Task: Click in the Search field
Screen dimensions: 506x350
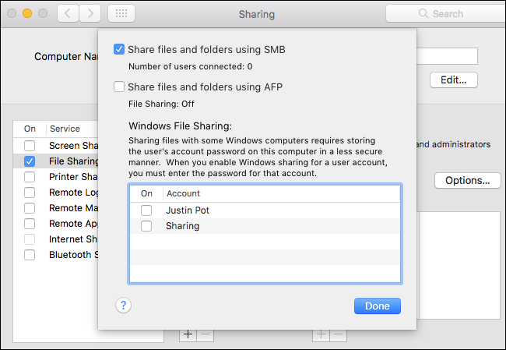Action: coord(446,13)
